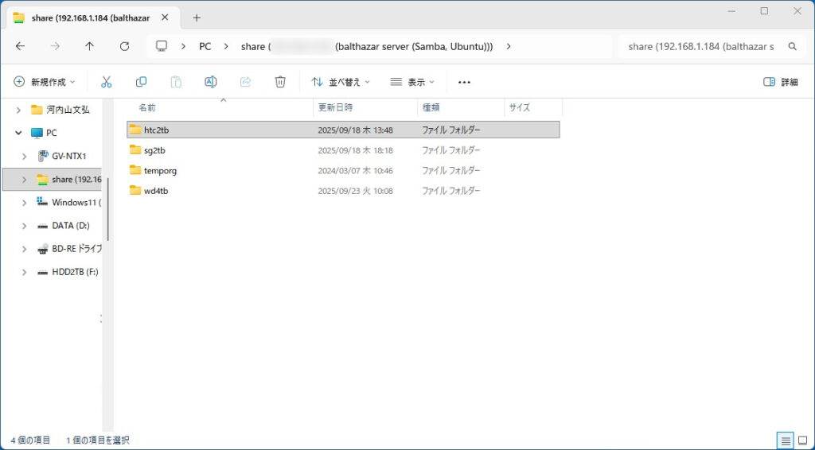The image size is (815, 450).
Task: Toggle the 詳細 details pane
Action: tap(780, 82)
